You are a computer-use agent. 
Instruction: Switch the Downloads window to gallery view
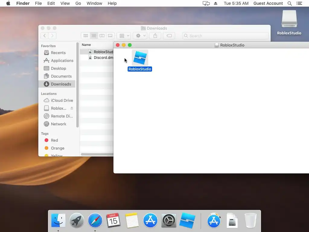pos(110,36)
